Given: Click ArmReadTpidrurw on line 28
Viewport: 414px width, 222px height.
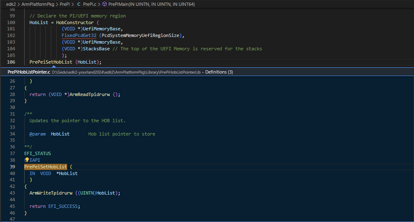Looking at the screenshot, I should (90, 94).
